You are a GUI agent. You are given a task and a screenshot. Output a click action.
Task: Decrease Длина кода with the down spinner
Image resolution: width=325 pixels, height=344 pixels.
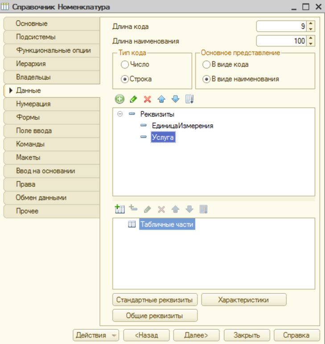[311, 29]
